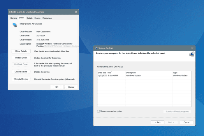This screenshot has height=136, width=204.
Task: Switch to the General tab
Action: coord(14,18)
